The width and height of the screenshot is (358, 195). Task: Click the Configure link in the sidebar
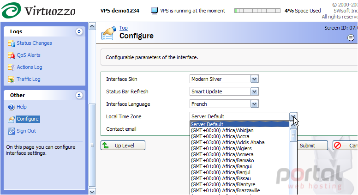pyautogui.click(x=28, y=119)
